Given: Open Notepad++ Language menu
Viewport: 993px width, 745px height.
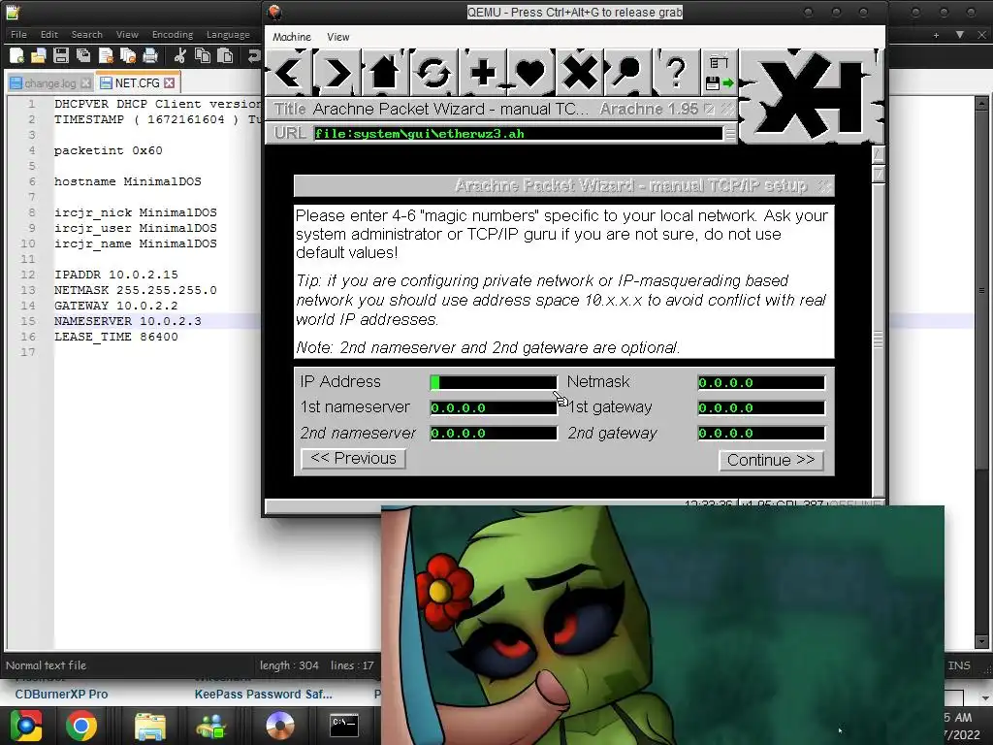Looking at the screenshot, I should (228, 34).
